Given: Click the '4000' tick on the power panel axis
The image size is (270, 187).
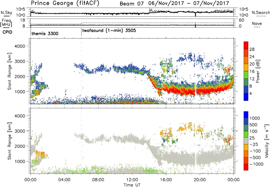Looking at the screenshot, I should [20, 46].
